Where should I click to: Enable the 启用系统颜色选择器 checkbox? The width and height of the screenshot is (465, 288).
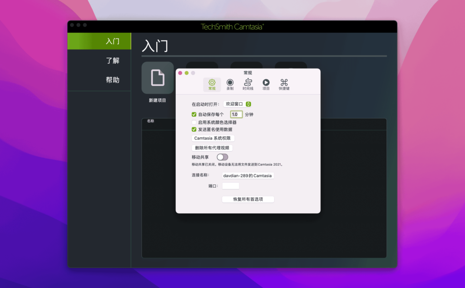[193, 121]
